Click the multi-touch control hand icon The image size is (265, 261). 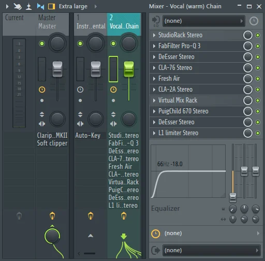click(18, 7)
